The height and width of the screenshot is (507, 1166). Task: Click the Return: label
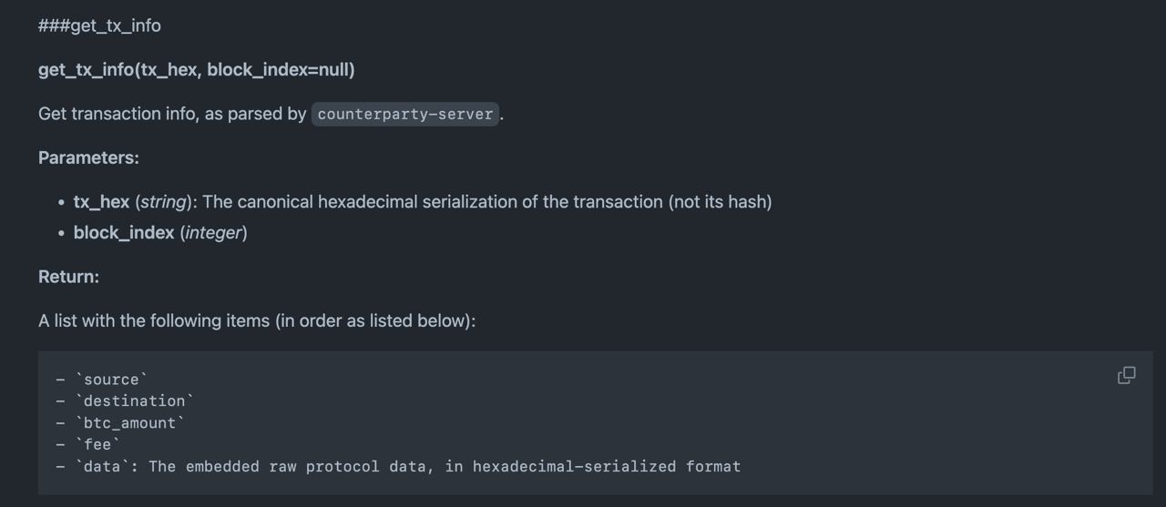click(x=68, y=277)
